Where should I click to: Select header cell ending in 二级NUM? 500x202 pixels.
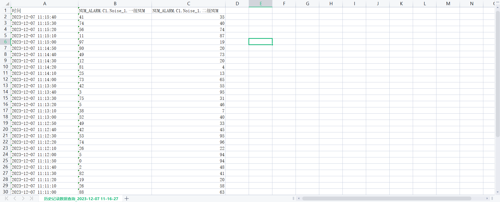pyautogui.click(x=189, y=10)
